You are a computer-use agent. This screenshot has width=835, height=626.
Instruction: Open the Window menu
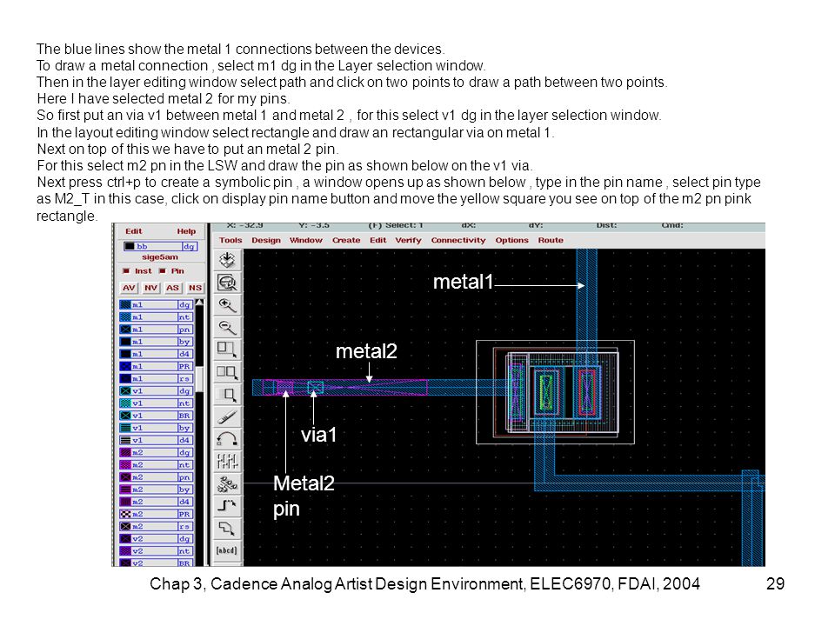305,240
